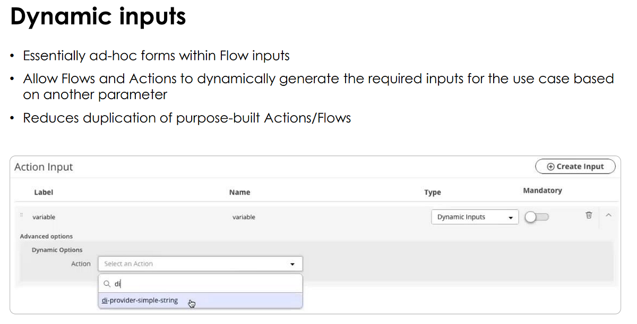
Task: Toggle the variable input's mandatory state
Action: click(x=537, y=217)
